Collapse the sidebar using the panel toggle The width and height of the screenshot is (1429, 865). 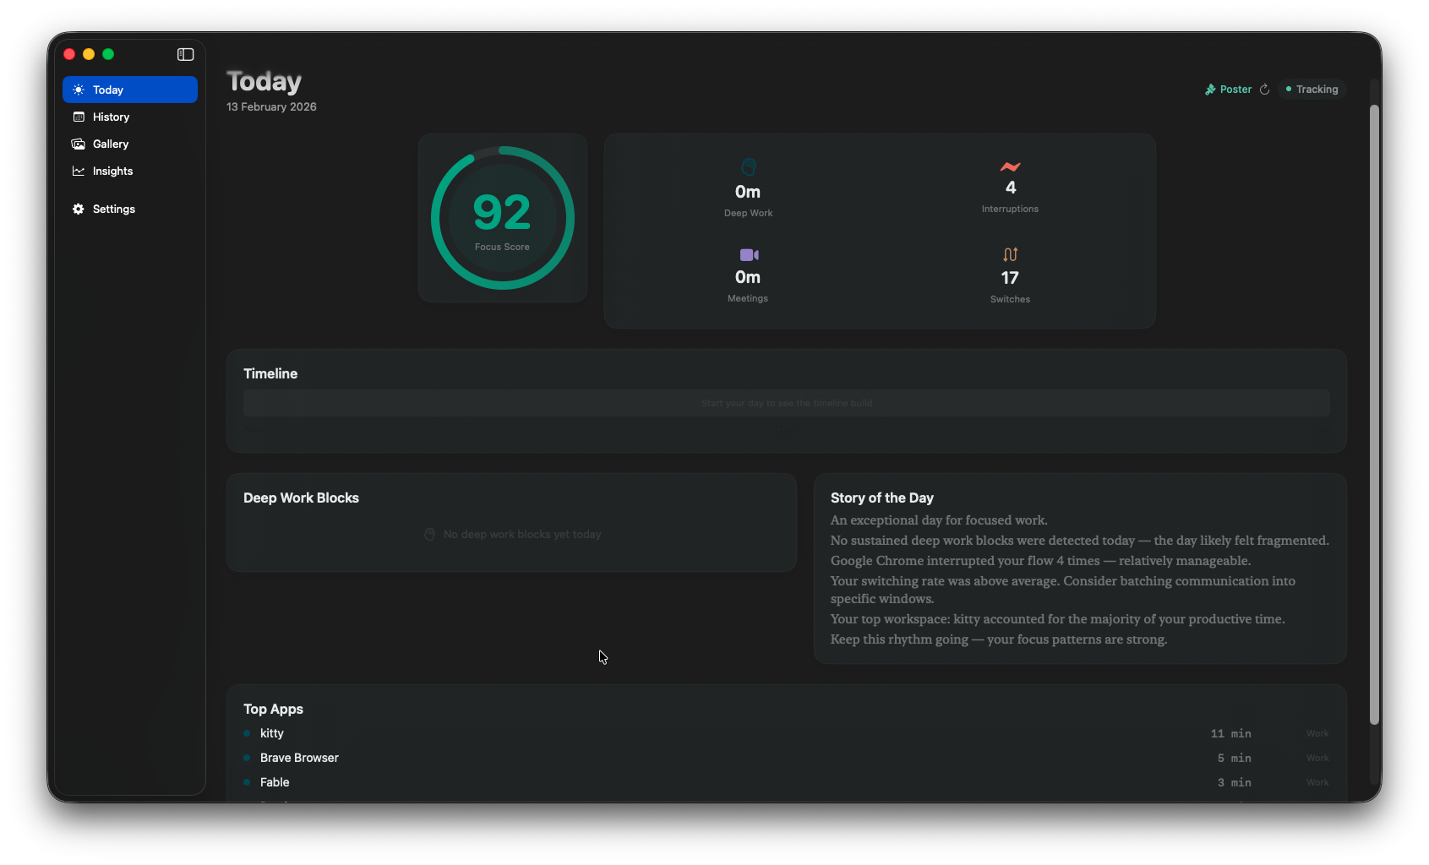[184, 54]
